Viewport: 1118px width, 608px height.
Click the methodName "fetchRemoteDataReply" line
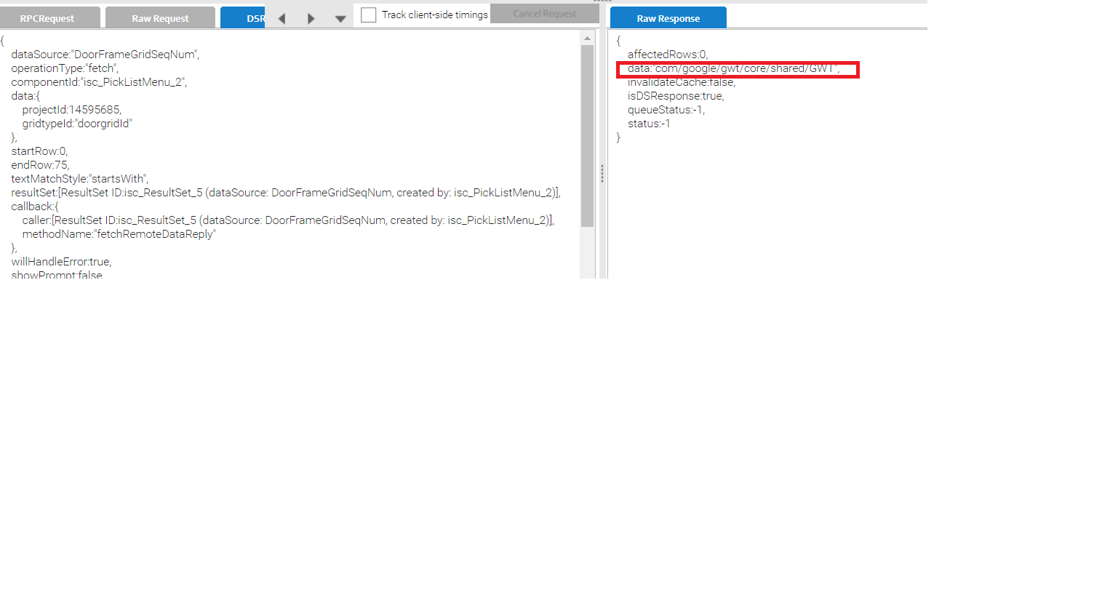click(x=119, y=234)
